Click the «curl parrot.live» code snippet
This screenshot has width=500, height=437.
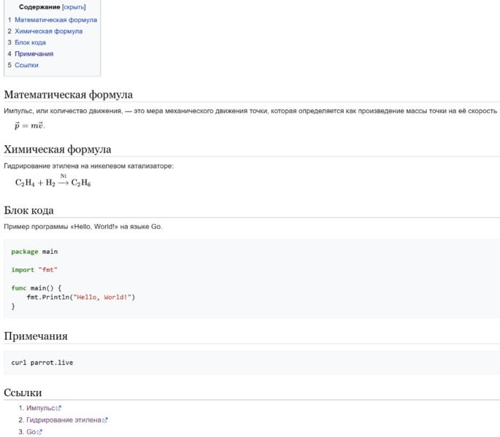click(x=42, y=363)
